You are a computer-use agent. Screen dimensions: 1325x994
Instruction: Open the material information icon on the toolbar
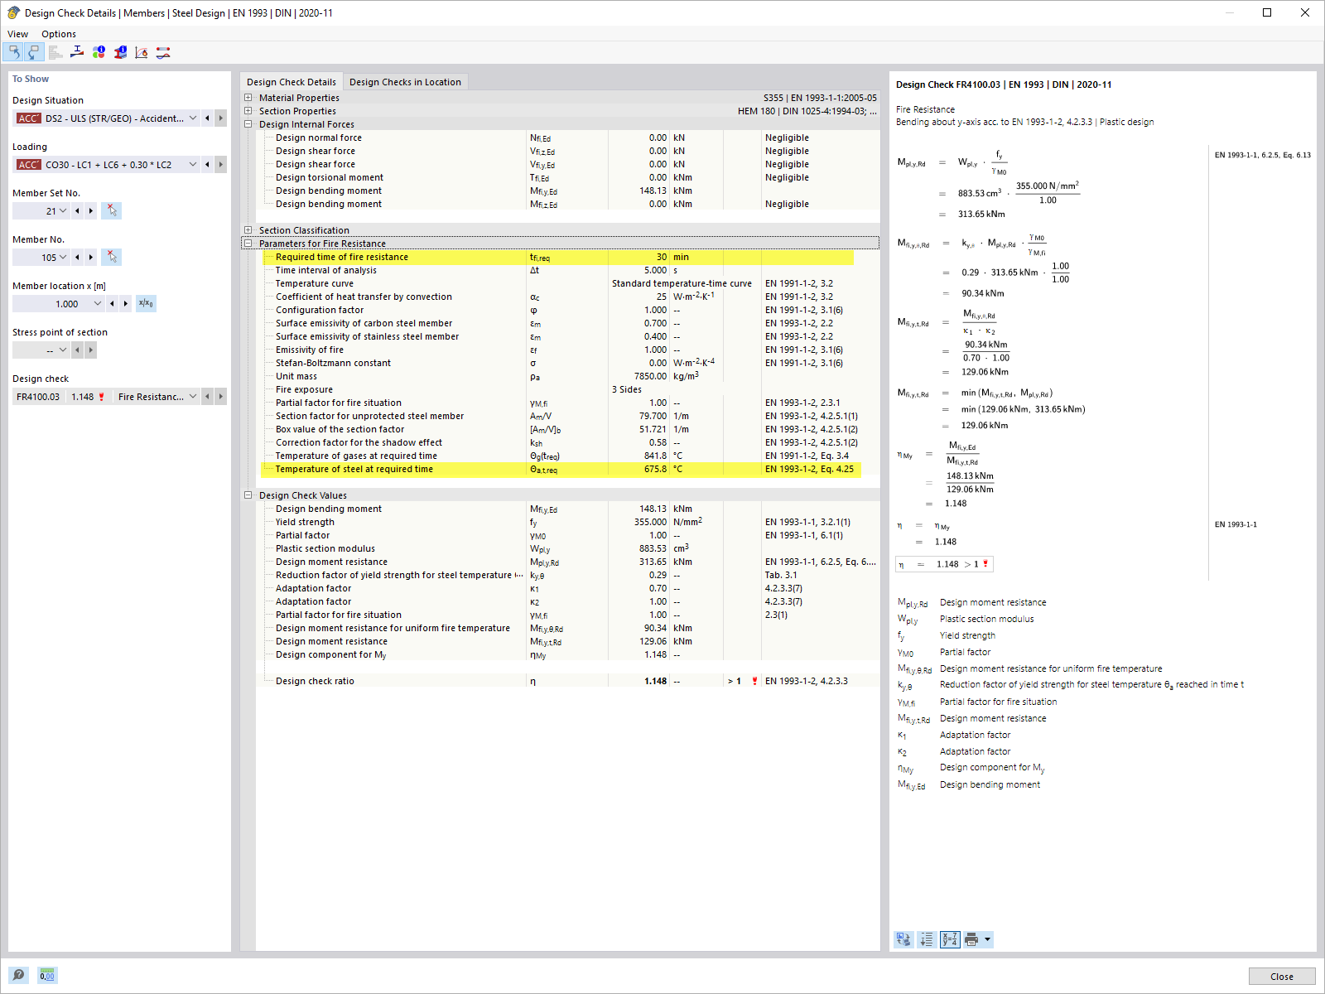[x=99, y=52]
